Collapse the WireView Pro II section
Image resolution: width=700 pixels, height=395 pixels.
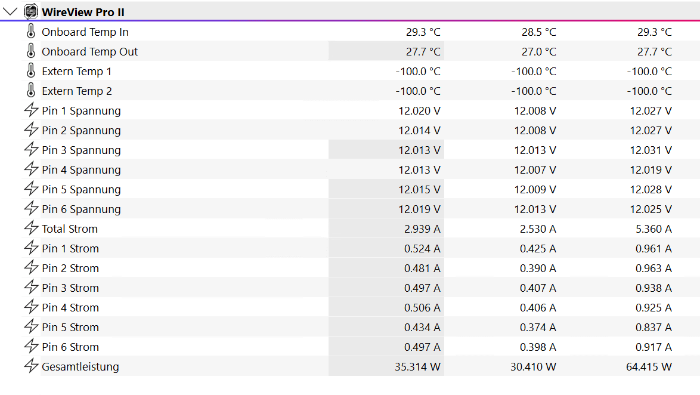click(11, 12)
